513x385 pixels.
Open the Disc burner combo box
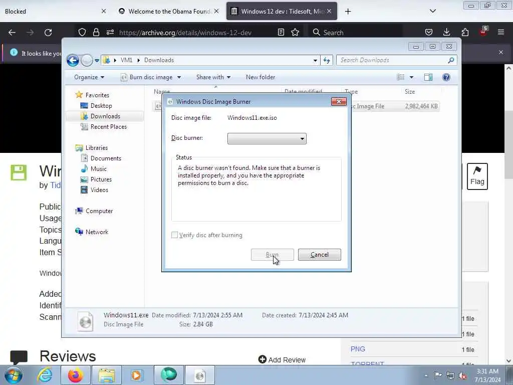coord(267,138)
